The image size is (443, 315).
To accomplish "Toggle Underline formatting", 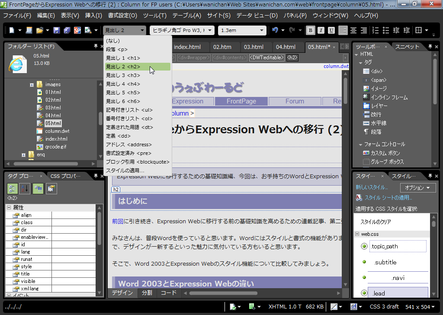I will tap(331, 30).
